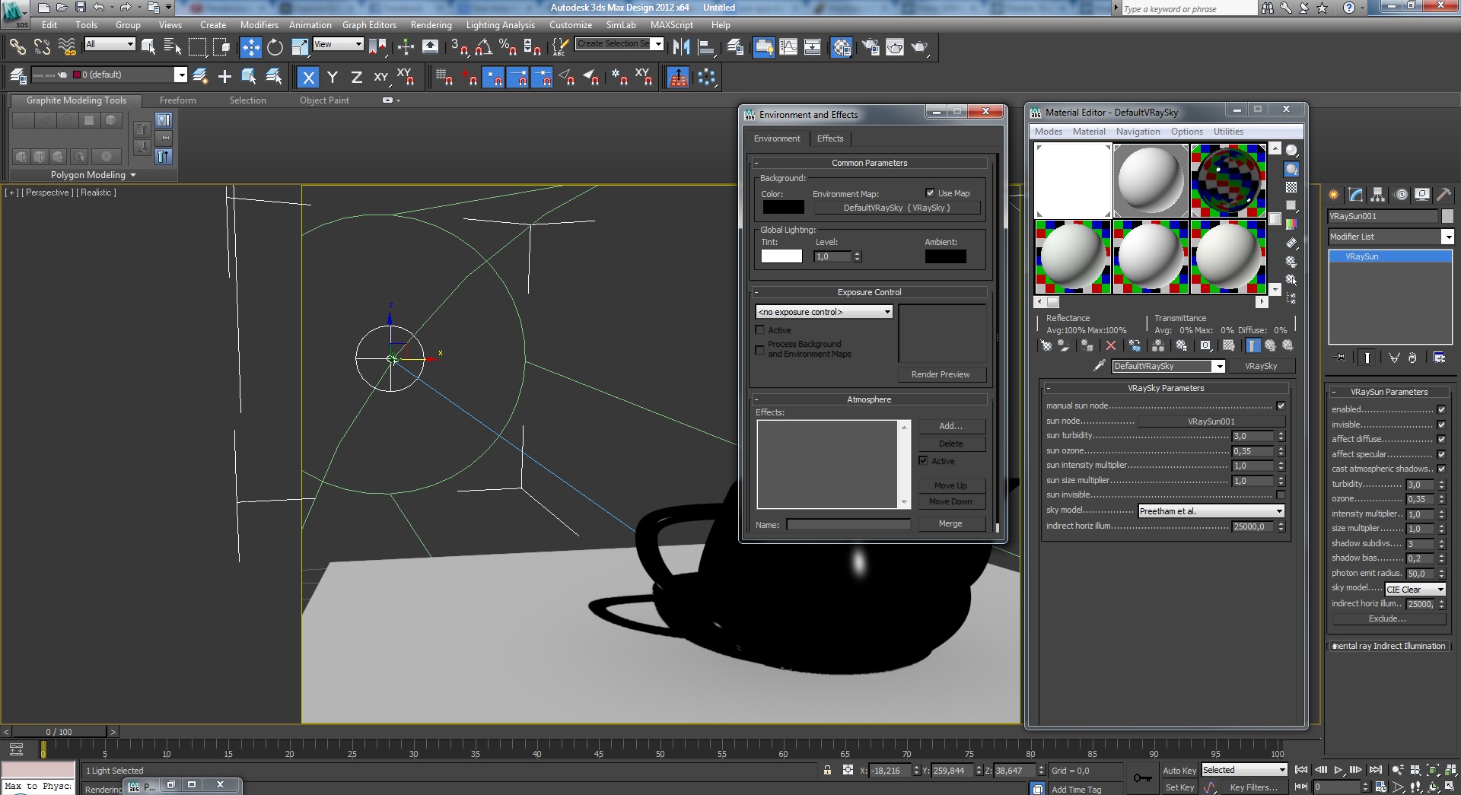
Task: Click the Global Lighting Tint white swatch
Action: click(x=781, y=256)
